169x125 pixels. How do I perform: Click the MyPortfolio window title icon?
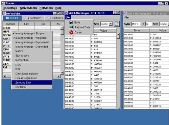tap(4, 13)
